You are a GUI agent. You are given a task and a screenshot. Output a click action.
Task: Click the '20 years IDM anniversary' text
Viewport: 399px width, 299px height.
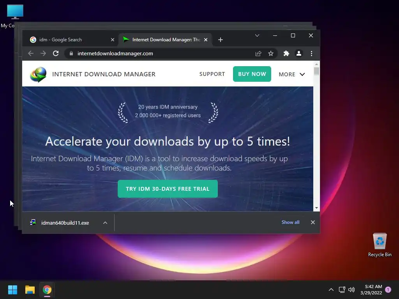(x=168, y=107)
